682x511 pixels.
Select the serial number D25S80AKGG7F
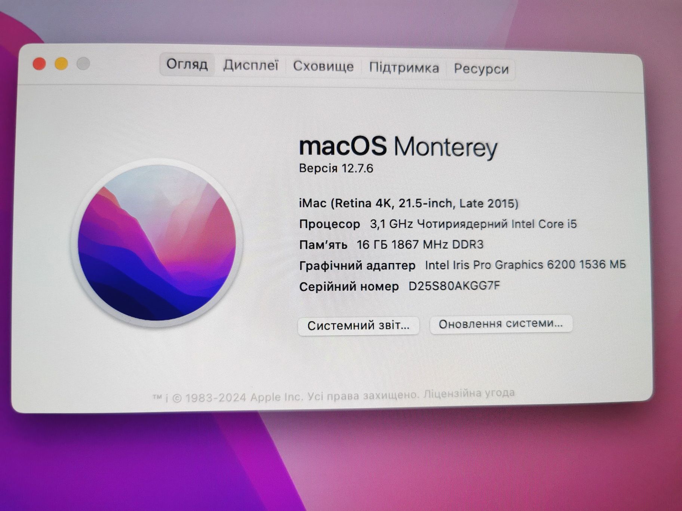coord(454,286)
